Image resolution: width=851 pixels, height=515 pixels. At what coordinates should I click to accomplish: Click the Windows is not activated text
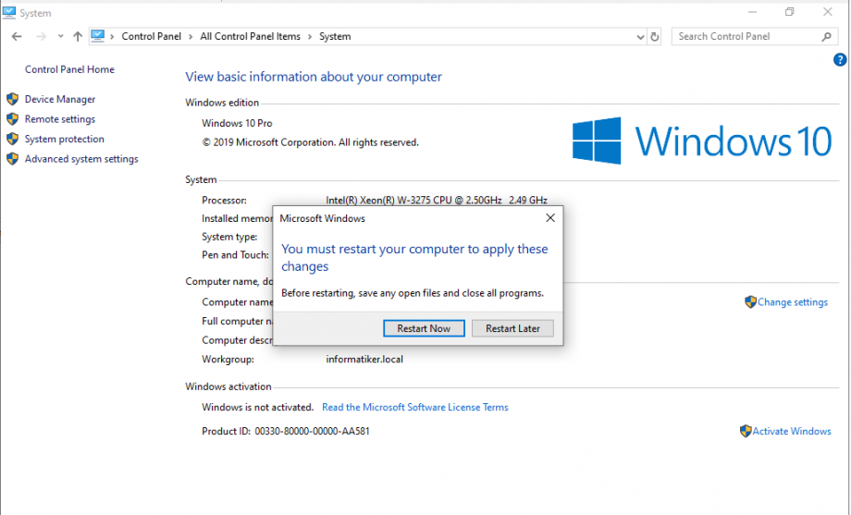pos(258,408)
